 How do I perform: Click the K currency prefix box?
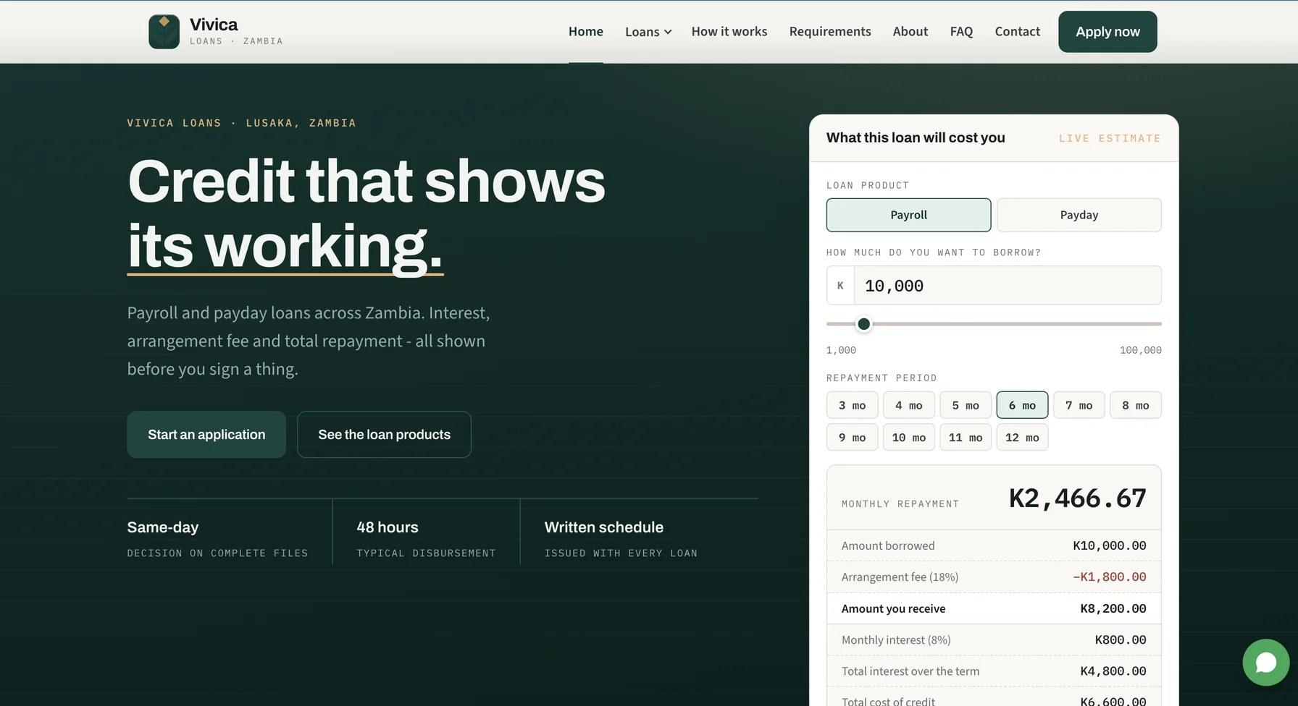coord(840,286)
